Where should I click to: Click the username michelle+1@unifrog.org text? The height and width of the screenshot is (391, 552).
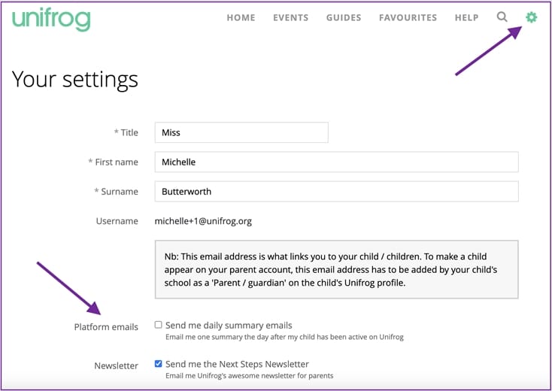tap(203, 221)
